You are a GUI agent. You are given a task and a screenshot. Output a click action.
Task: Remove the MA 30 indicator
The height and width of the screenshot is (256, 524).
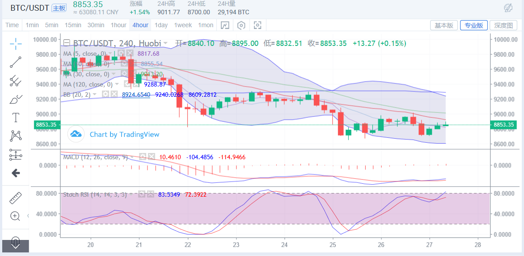point(133,74)
